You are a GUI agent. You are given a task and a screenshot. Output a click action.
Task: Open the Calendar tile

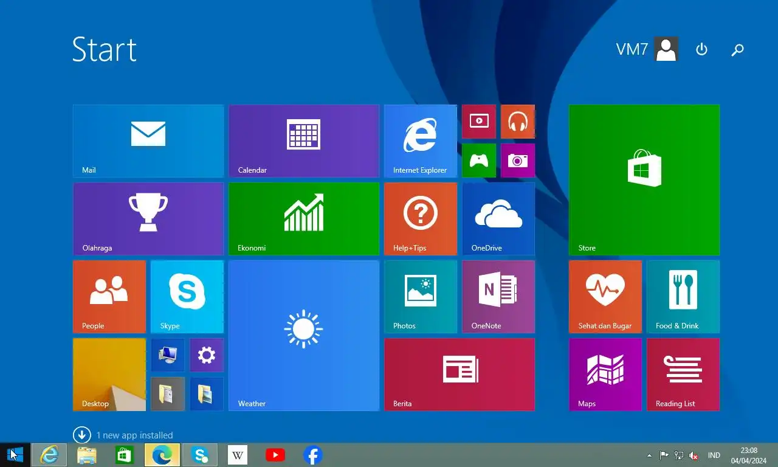(x=304, y=141)
